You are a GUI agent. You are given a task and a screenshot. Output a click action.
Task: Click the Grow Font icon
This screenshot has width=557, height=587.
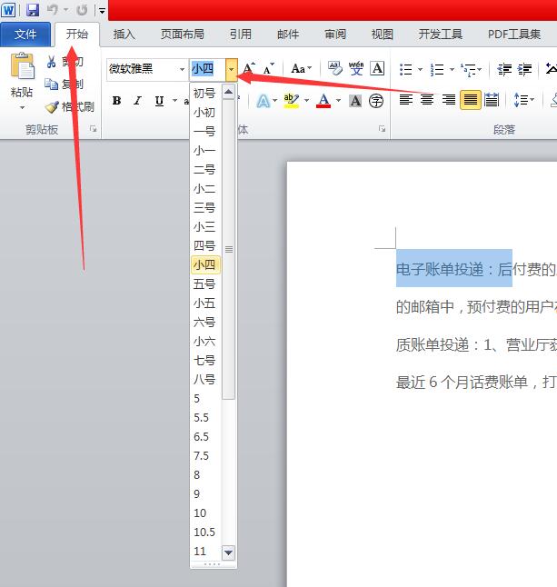(249, 68)
